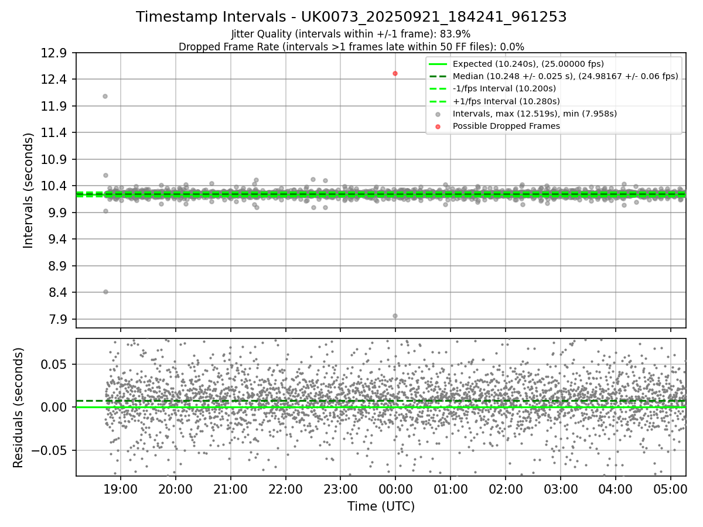The width and height of the screenshot is (703, 527).
Task: Click the 19:00 x-axis tick label
Action: click(121, 489)
